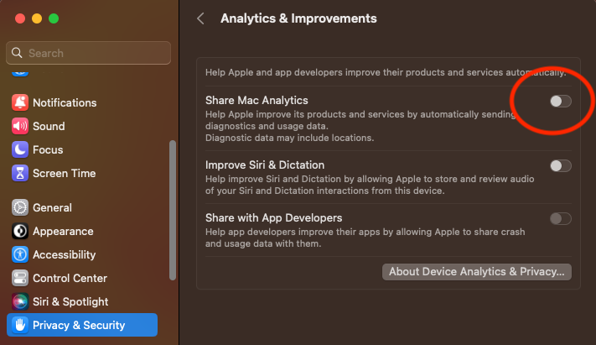
Task: Click the Screen Time hourglass icon
Action: pyautogui.click(x=20, y=173)
